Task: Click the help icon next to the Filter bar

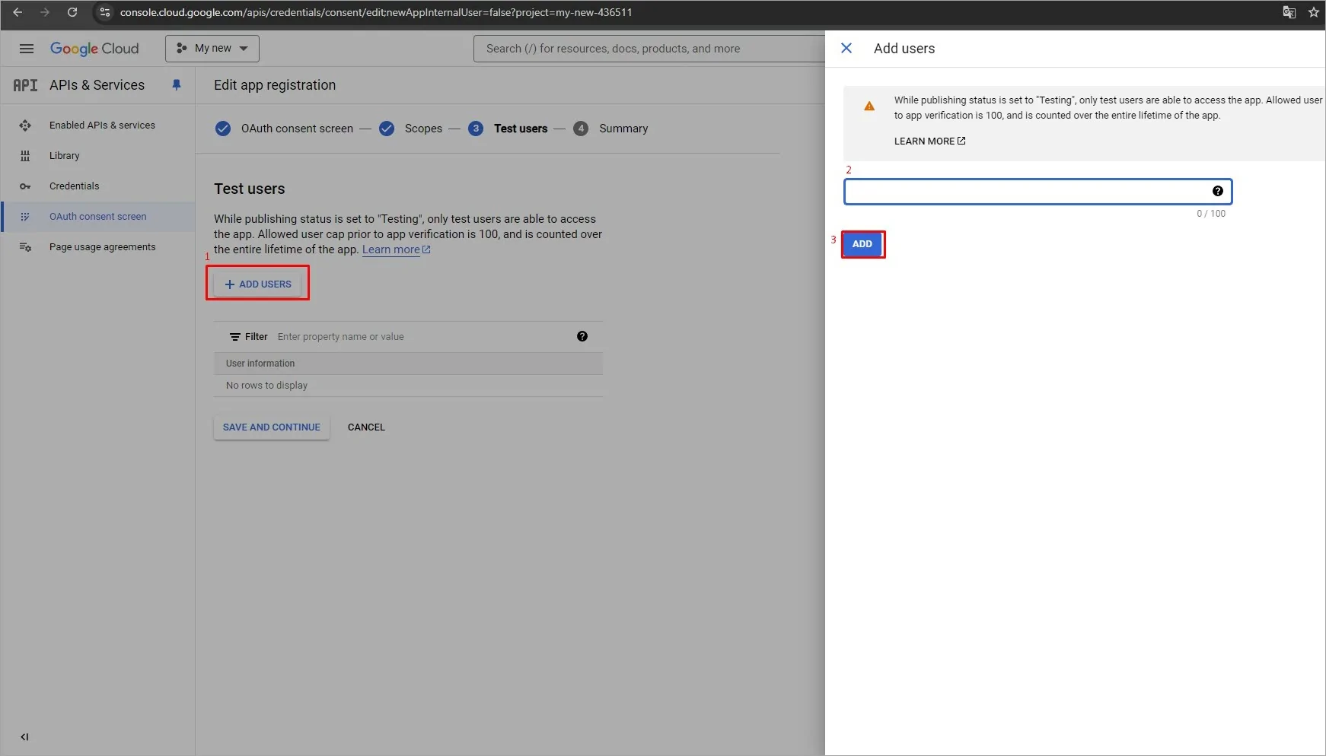Action: point(582,336)
